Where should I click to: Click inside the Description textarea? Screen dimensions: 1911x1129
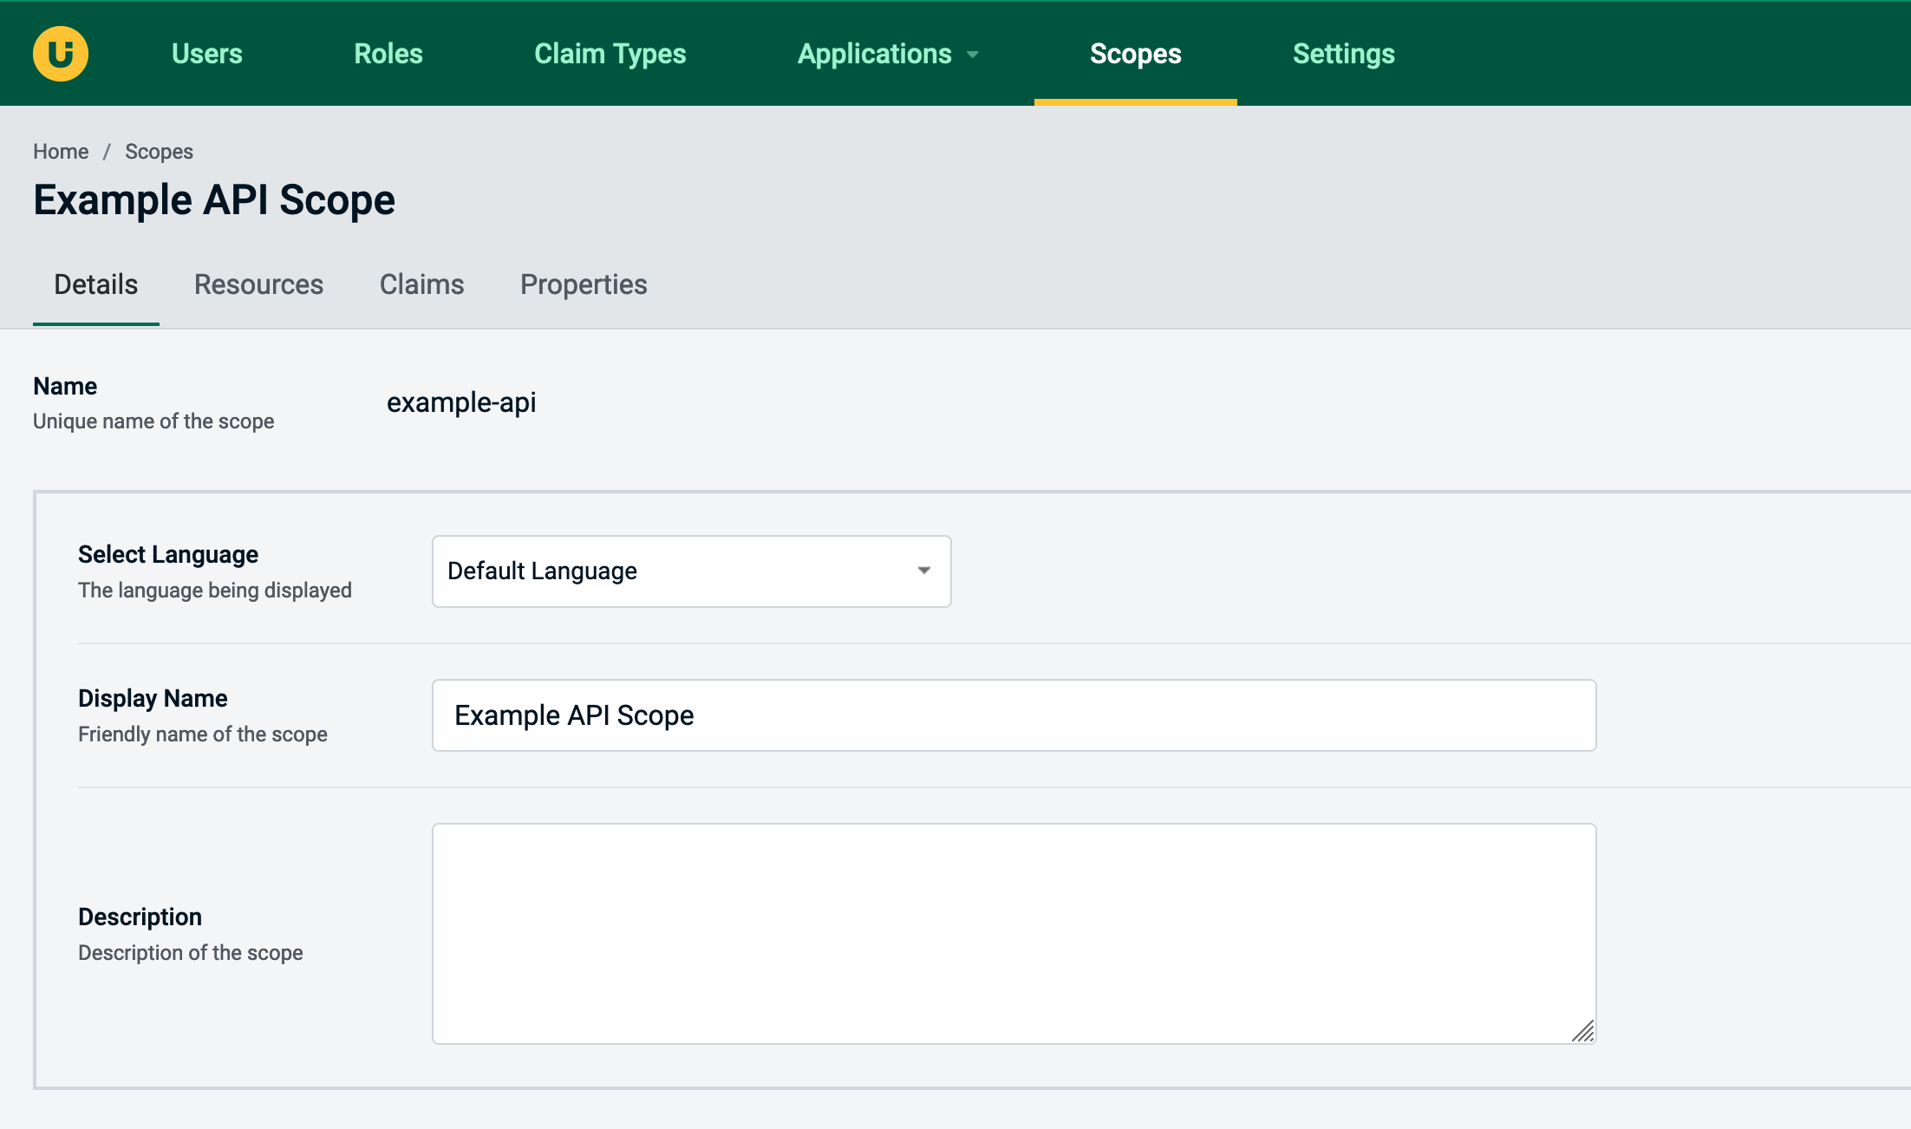point(1014,934)
